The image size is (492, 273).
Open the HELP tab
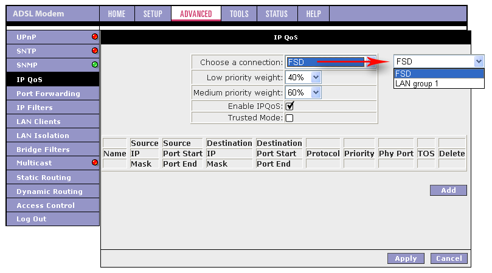pyautogui.click(x=313, y=14)
